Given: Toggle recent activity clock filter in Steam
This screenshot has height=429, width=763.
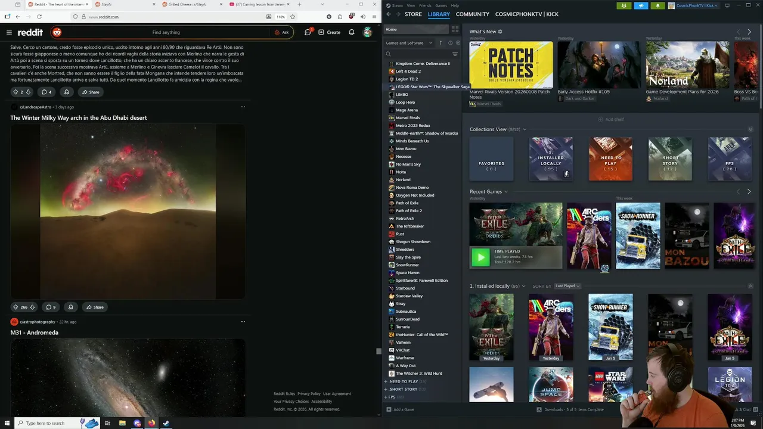Looking at the screenshot, I should pos(450,43).
